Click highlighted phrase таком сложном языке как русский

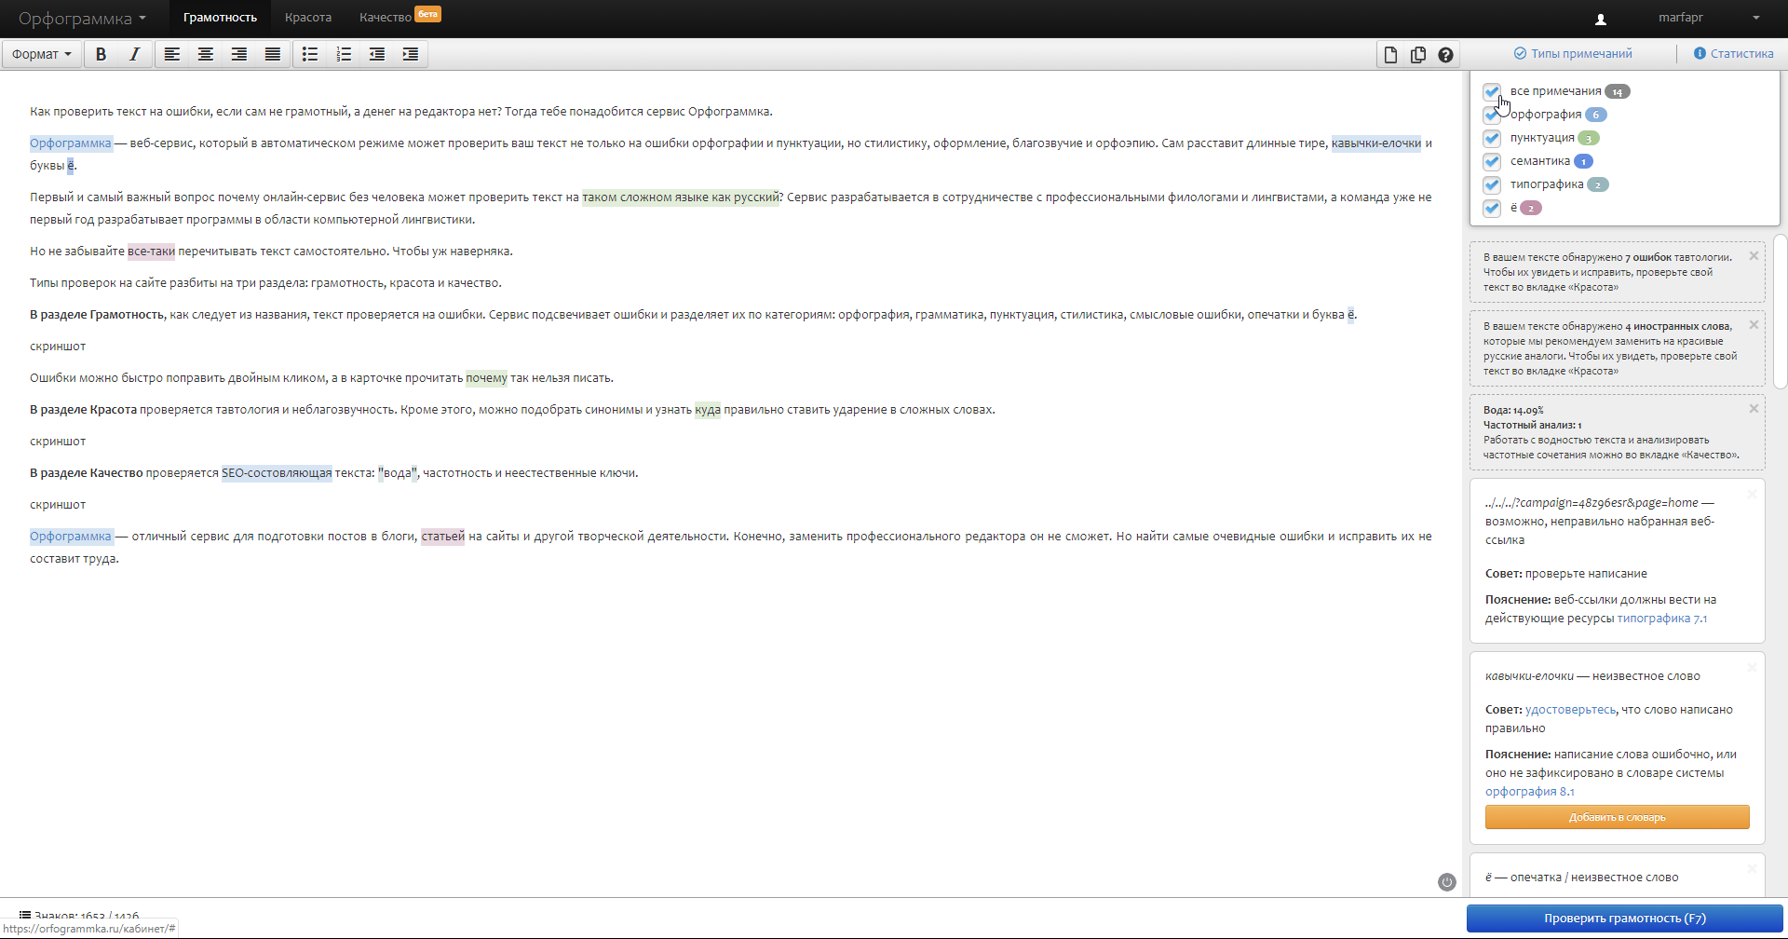coord(681,197)
